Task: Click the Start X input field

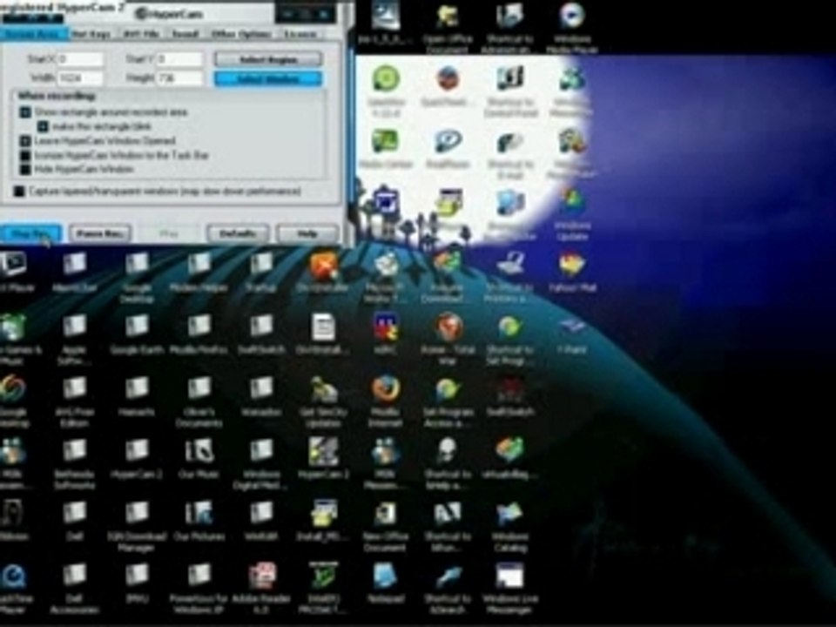Action: 80,58
